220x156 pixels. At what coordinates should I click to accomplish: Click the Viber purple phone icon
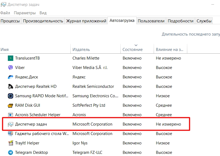click(11, 68)
